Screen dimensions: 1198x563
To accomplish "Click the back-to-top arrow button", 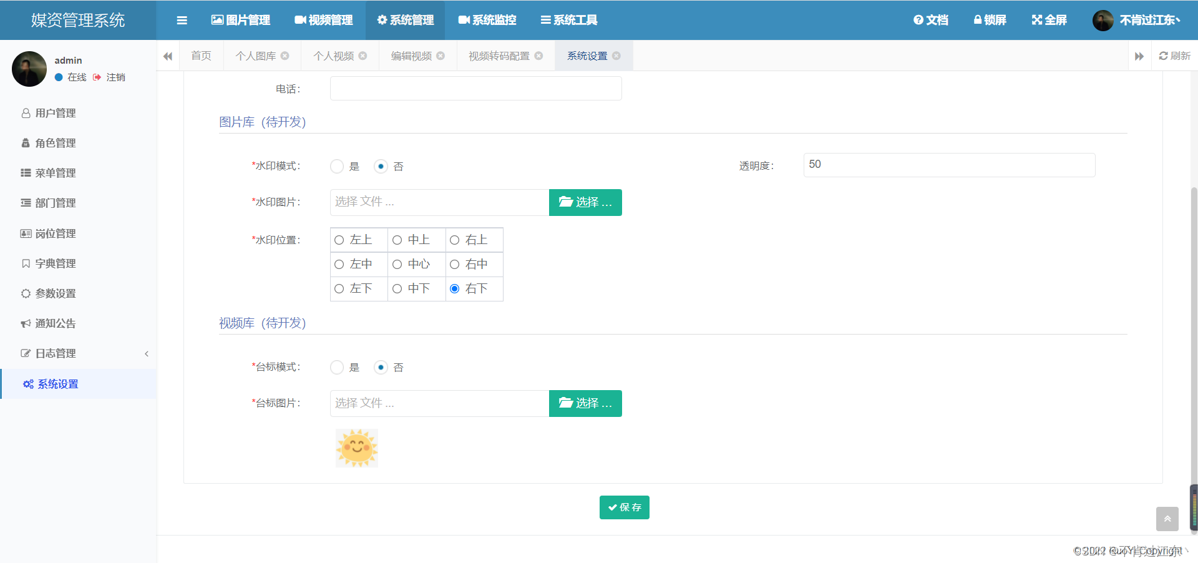I will click(1167, 519).
